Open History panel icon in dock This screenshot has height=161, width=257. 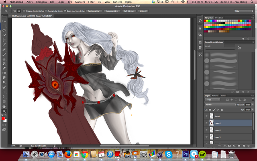coord(200,21)
